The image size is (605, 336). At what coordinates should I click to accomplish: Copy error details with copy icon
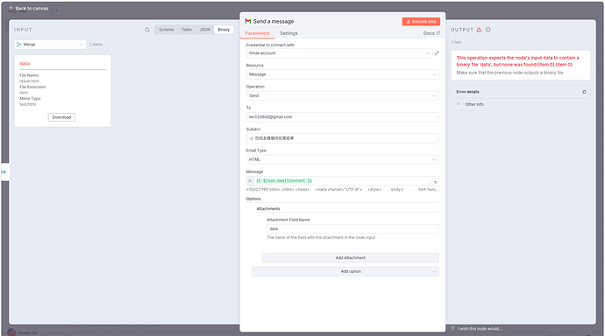click(584, 92)
